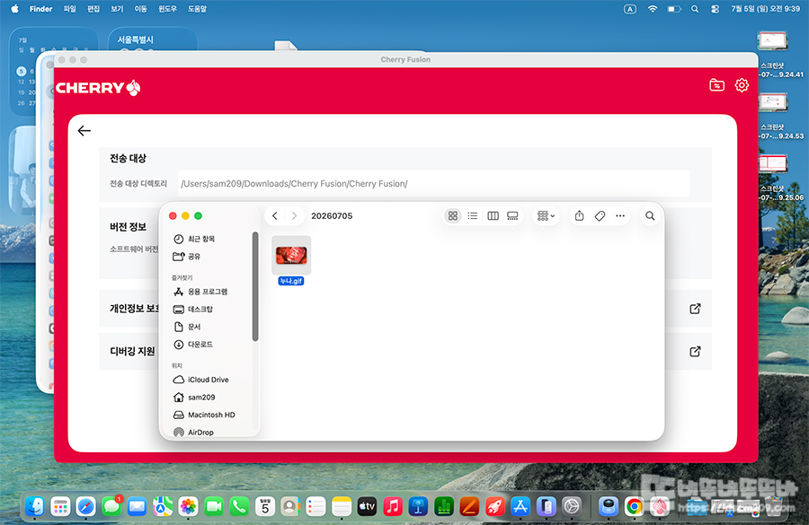Image resolution: width=809 pixels, height=525 pixels.
Task: Click the Finder tags button
Action: [x=600, y=216]
